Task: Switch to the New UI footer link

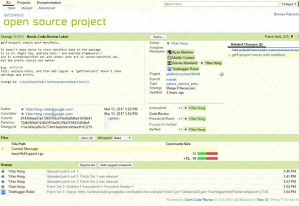Action: click(262, 200)
